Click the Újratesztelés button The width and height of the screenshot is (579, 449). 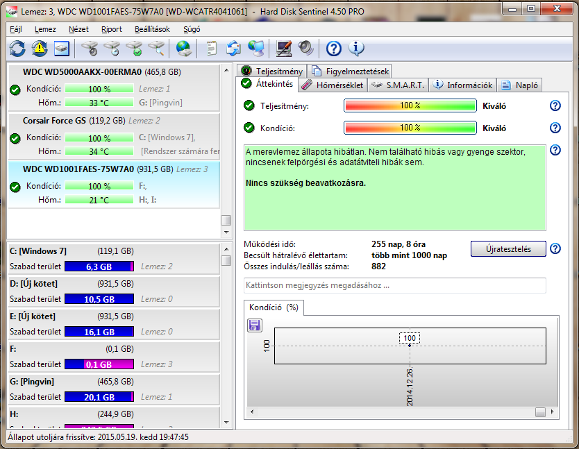(508, 249)
